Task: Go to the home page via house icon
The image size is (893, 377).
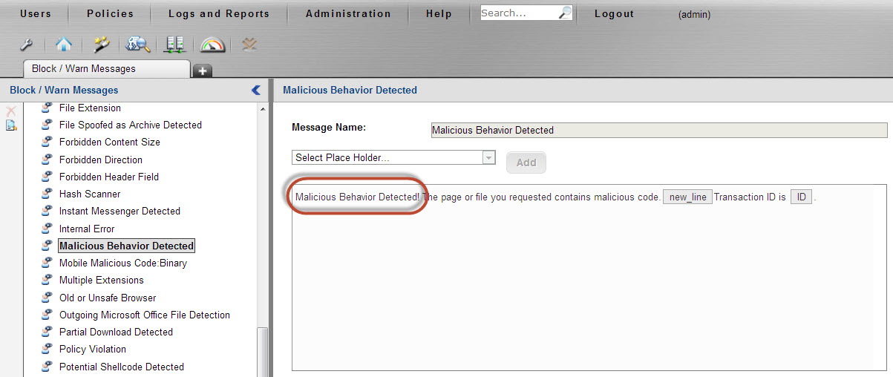Action: click(63, 45)
